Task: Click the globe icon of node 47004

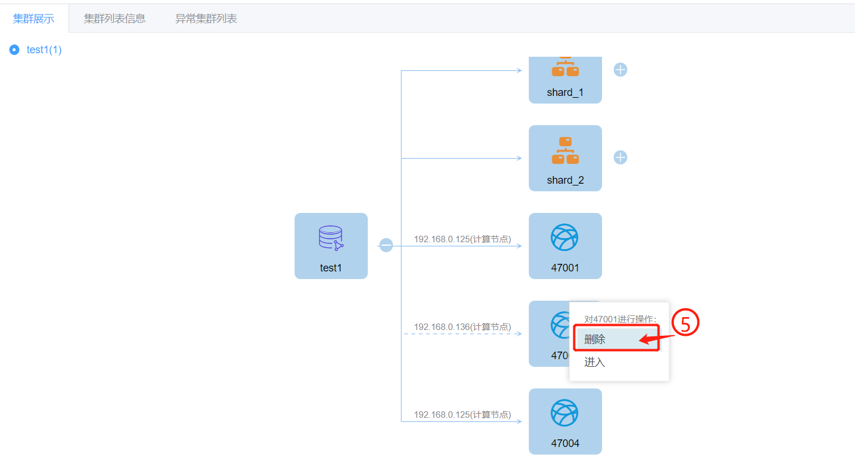Action: [x=565, y=413]
